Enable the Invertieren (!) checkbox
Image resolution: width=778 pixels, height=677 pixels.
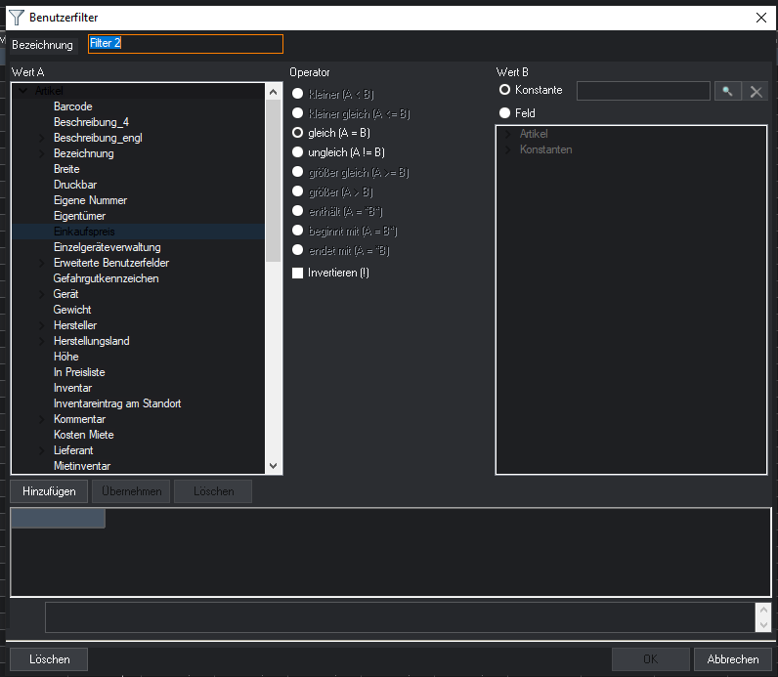[x=298, y=273]
